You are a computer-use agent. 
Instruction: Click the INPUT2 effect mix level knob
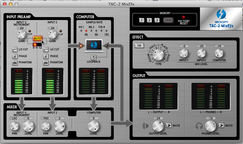pos(201,53)
